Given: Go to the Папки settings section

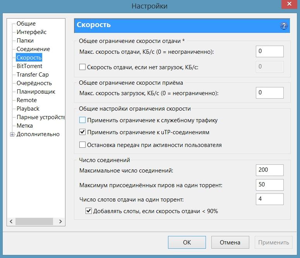Looking at the screenshot, I should 25,41.
